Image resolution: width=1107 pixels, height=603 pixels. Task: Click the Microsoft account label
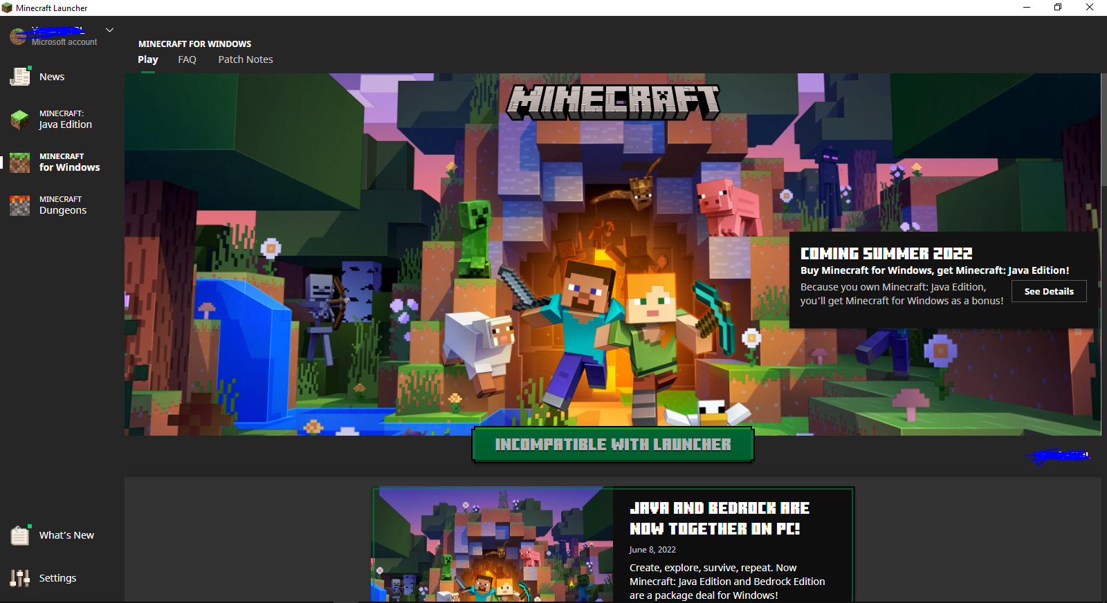pyautogui.click(x=64, y=42)
